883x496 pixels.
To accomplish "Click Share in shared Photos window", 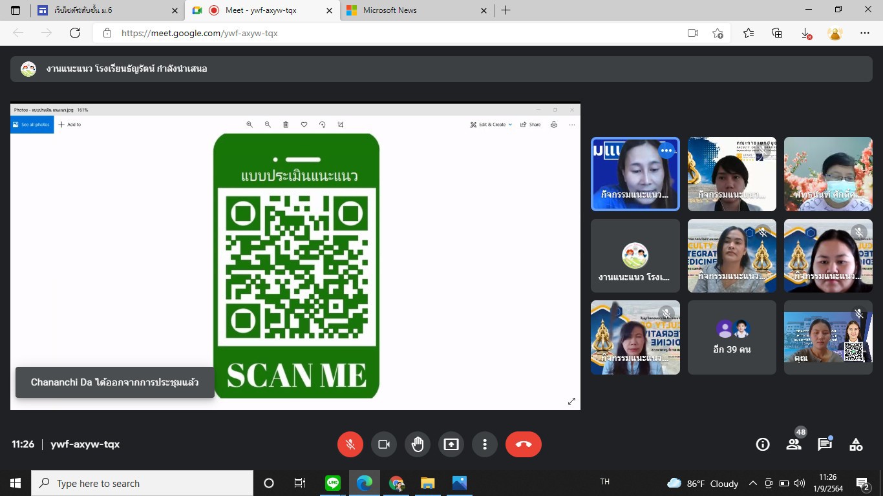I will tap(531, 125).
